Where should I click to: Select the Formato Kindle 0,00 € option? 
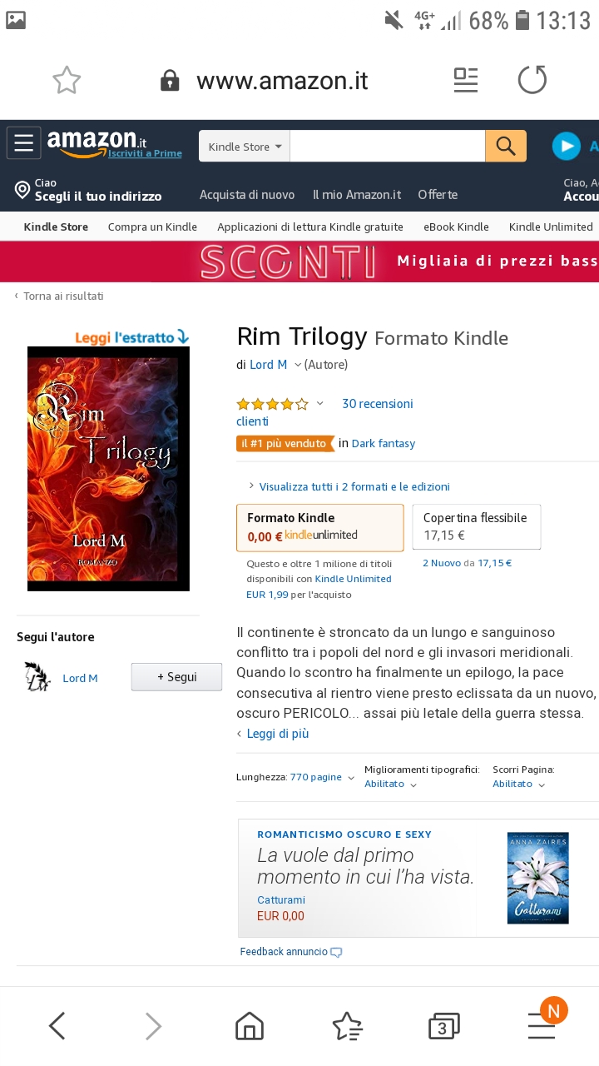pyautogui.click(x=320, y=527)
